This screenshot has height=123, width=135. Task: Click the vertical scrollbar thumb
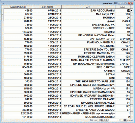(x=3, y=15)
